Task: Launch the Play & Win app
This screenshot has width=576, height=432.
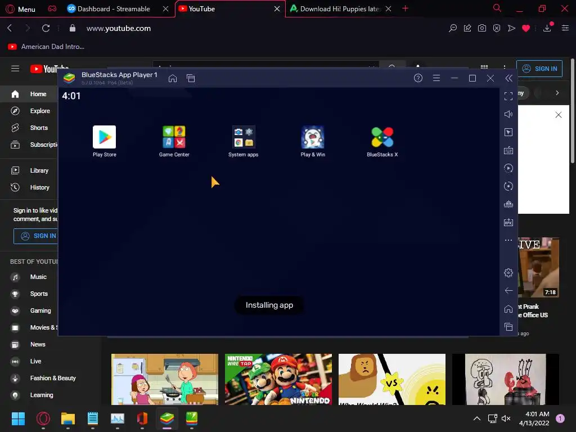Action: 313,141
